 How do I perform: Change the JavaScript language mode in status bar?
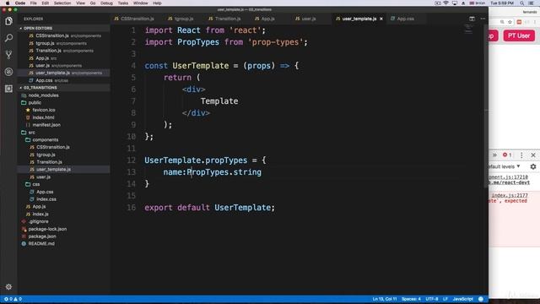coord(462,299)
